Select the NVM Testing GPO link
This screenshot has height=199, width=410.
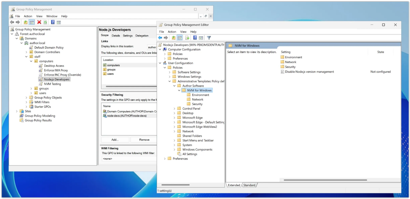52,84
